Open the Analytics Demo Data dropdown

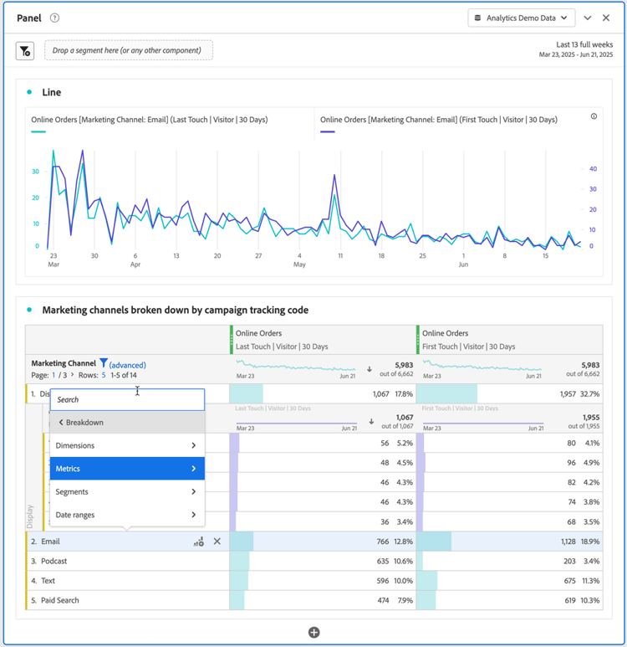click(521, 18)
